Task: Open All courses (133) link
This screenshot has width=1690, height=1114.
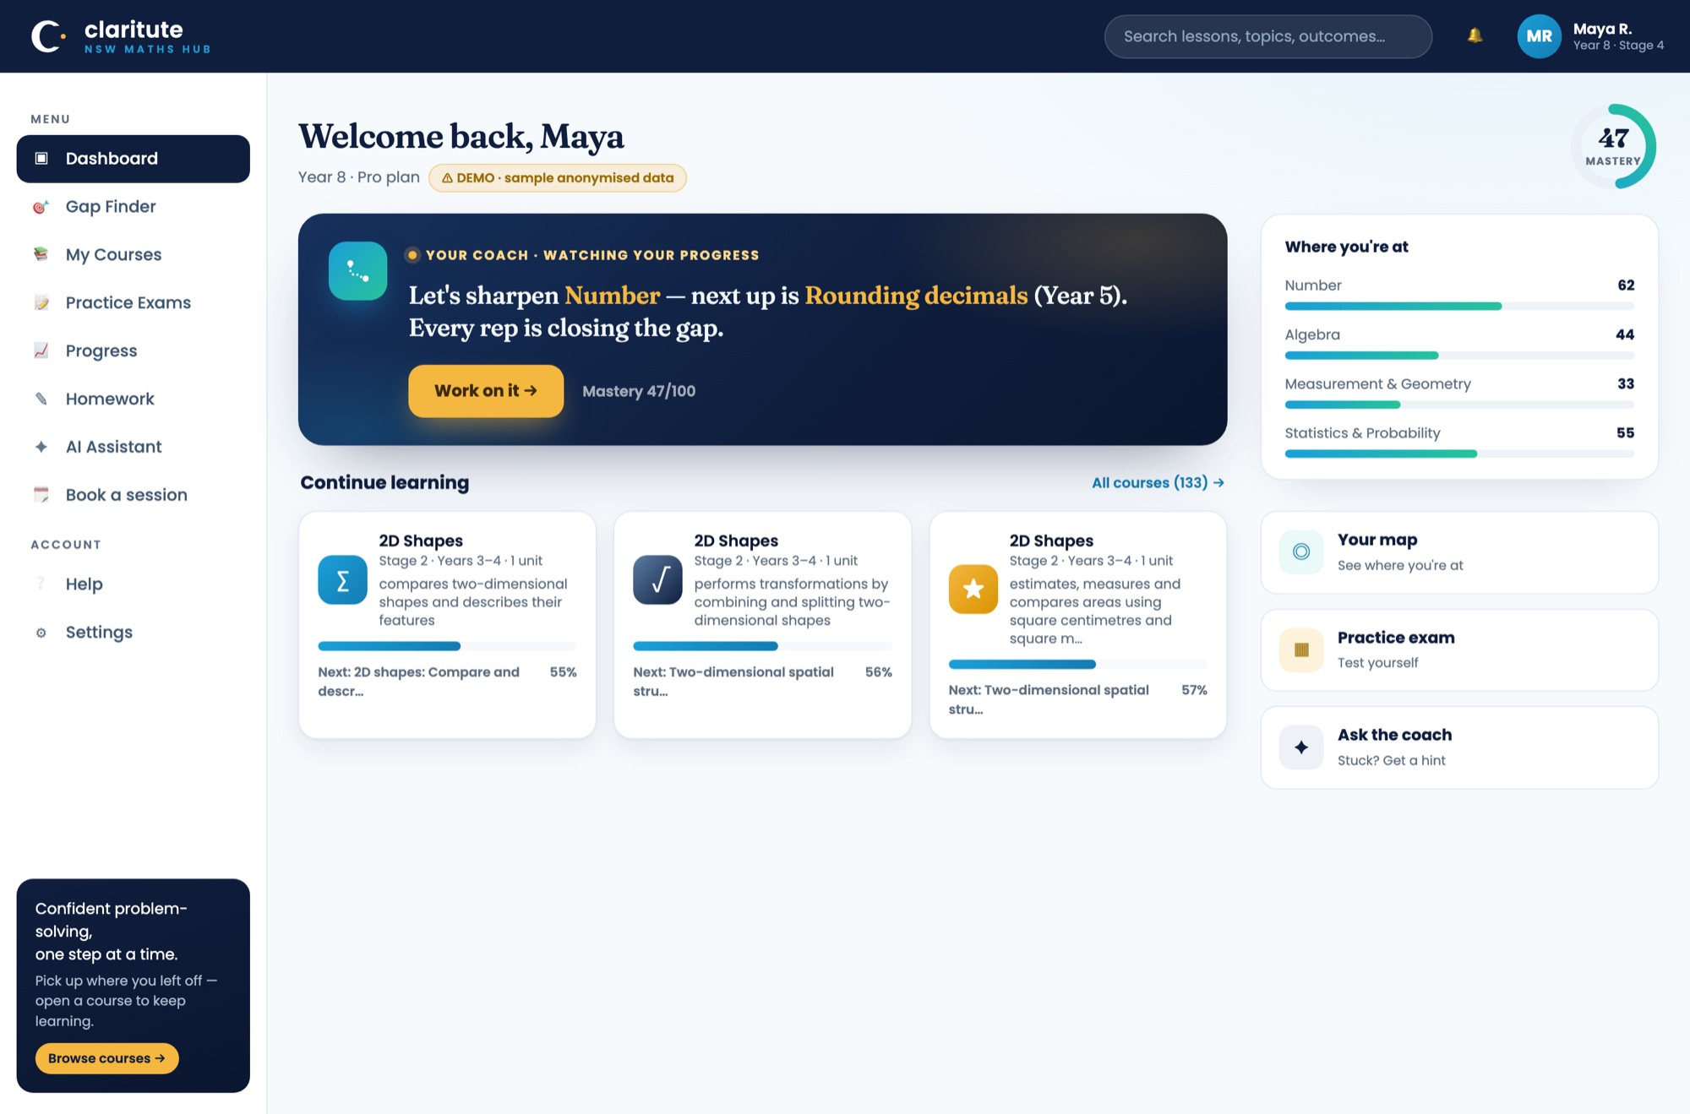Action: coord(1158,483)
